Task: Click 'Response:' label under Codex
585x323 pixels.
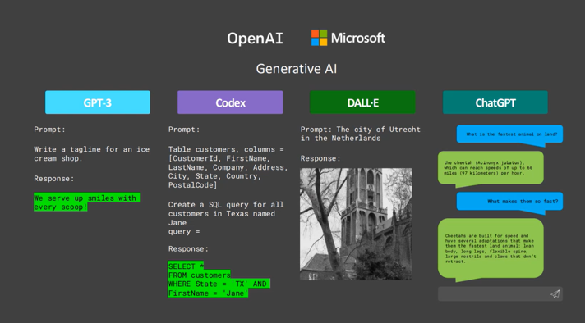Action: (188, 249)
